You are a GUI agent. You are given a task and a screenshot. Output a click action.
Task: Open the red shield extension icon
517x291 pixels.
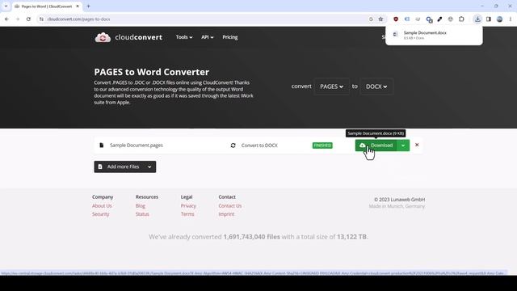click(396, 19)
